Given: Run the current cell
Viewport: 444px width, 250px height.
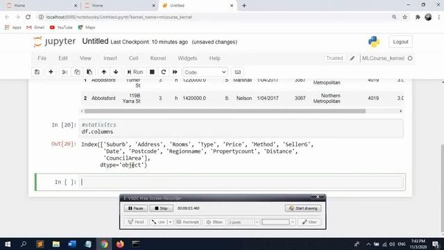Looking at the screenshot, I should coord(135,72).
